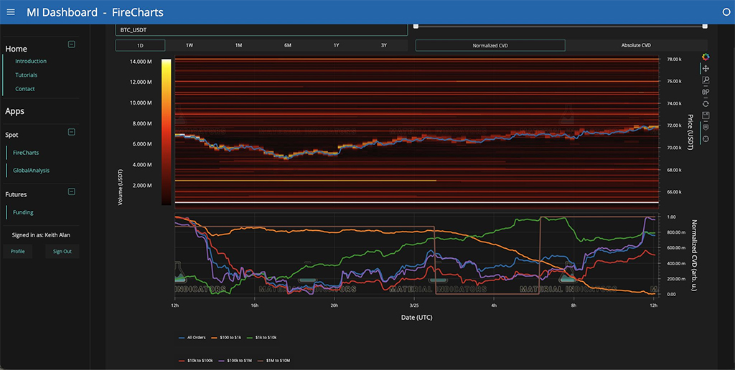Toggle the Crosshair tool
Viewport: 735px width, 370px height.
point(706,138)
